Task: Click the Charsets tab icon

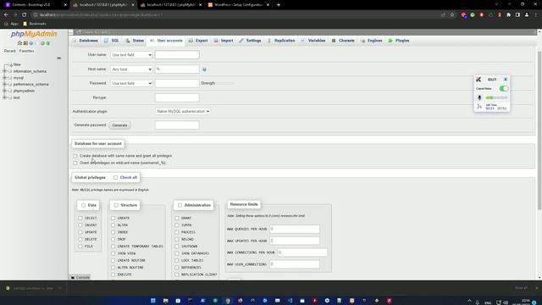Action: coord(334,41)
